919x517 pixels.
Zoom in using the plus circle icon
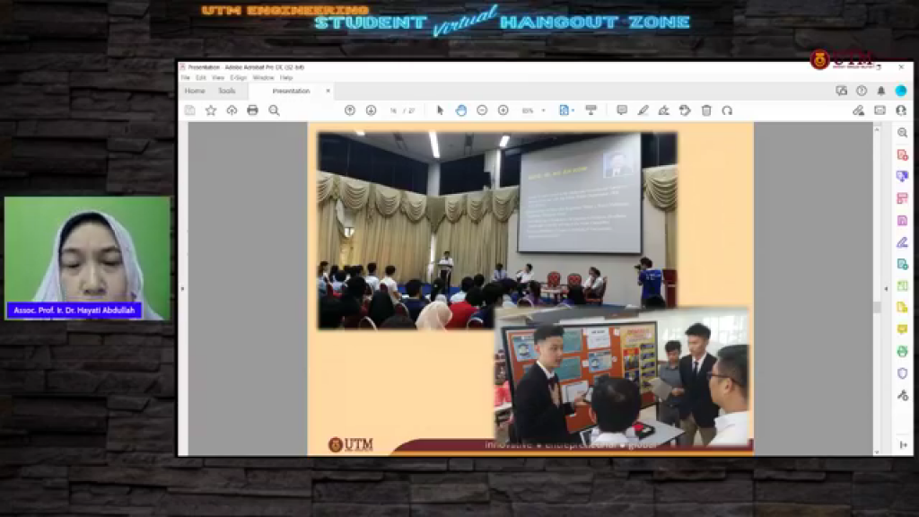click(503, 110)
